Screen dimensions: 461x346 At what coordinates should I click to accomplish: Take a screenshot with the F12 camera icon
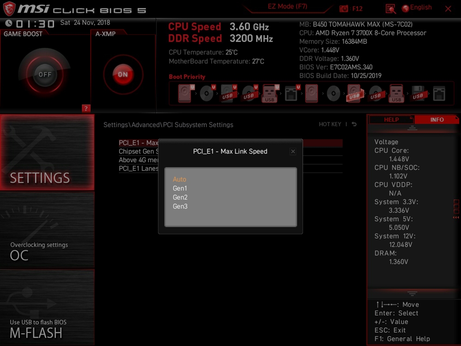pos(343,8)
